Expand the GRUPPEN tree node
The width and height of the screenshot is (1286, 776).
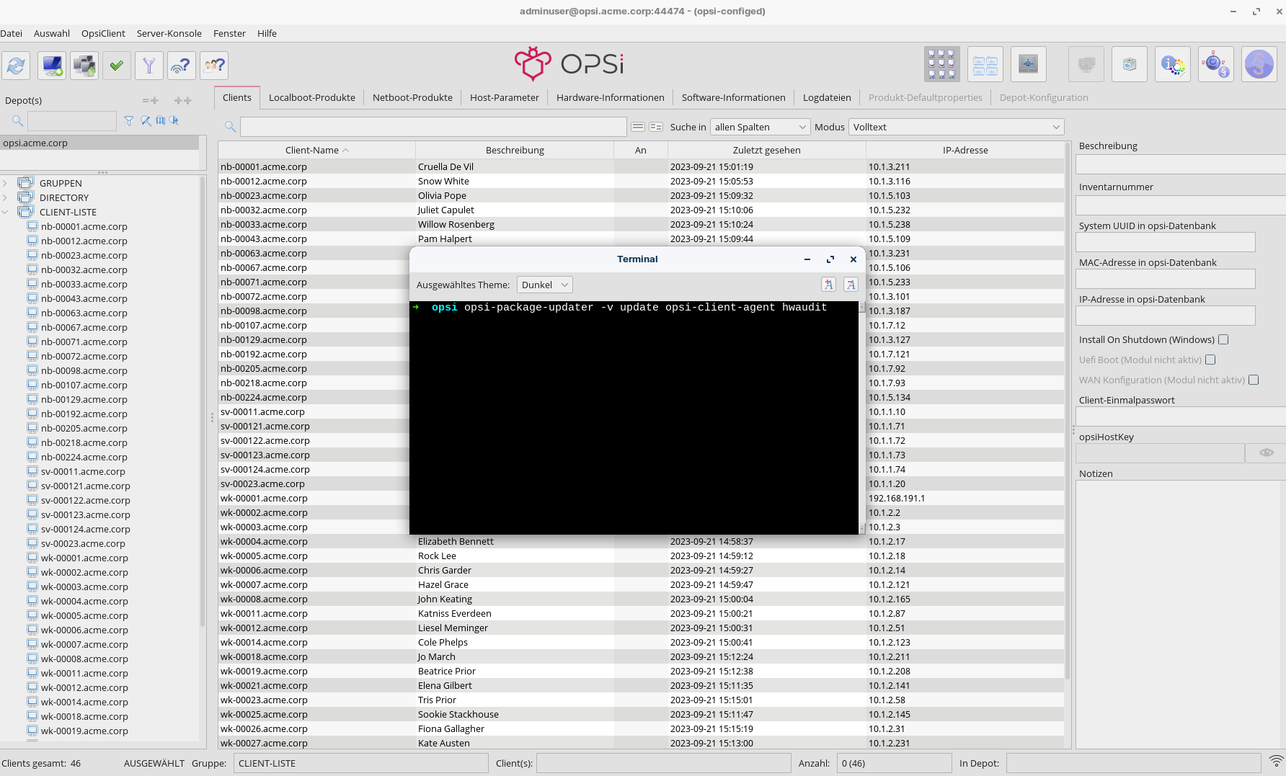tap(5, 183)
